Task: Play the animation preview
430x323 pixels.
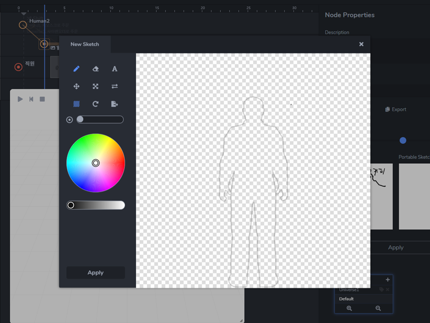Action: coord(20,99)
